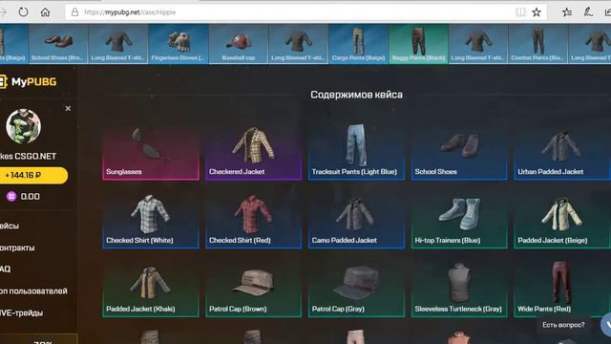
Task: Select the Padded Jacket (Khaki) card
Action: (151, 290)
